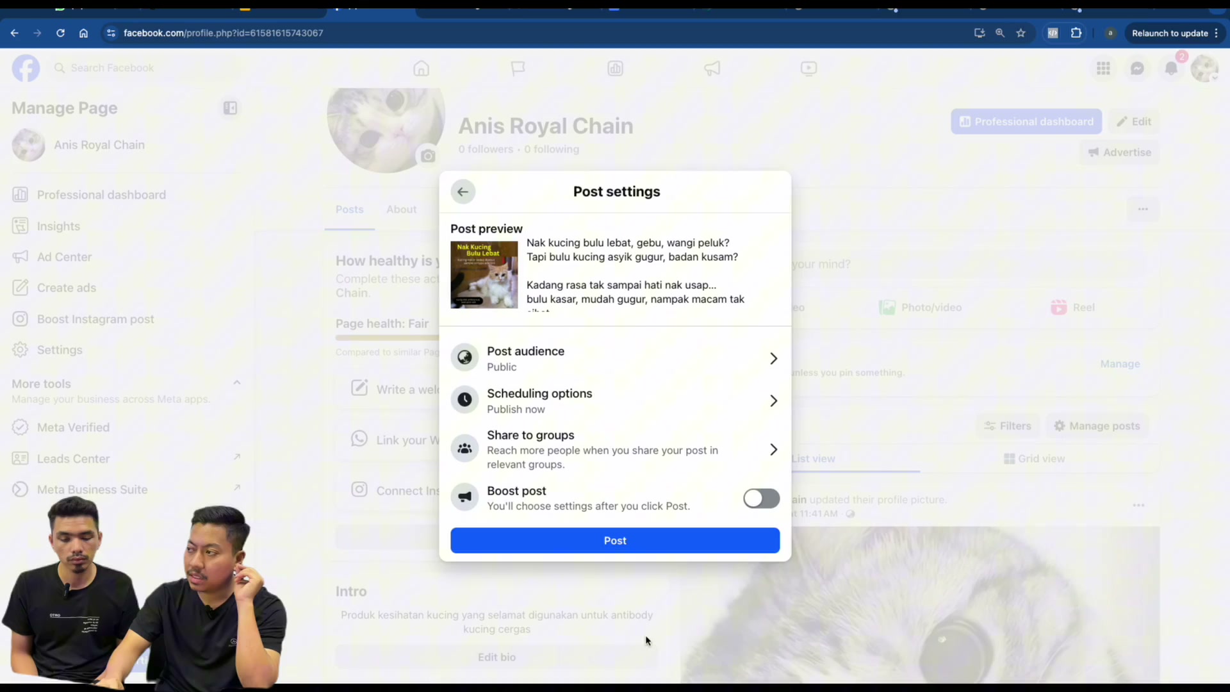Enable the Boost post toggle

tap(761, 498)
